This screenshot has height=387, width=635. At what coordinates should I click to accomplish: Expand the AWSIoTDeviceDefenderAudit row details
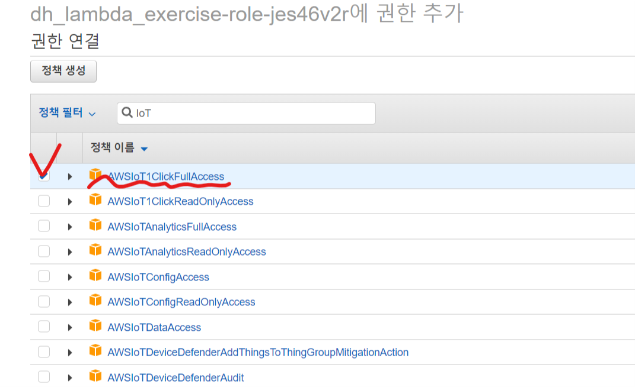(x=69, y=378)
